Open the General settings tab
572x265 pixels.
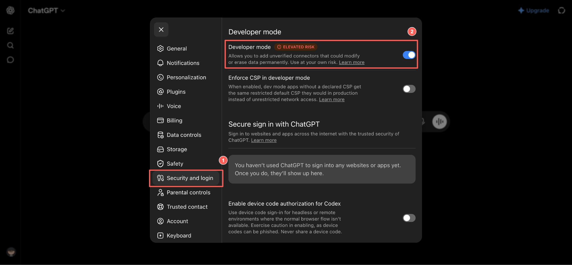[x=186, y=49]
